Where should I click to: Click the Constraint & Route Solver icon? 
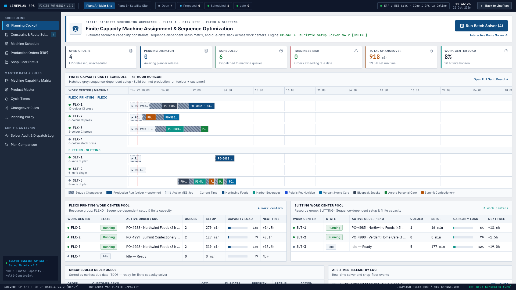pos(7,35)
